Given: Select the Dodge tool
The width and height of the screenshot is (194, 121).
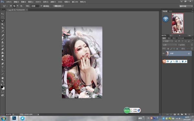Looking at the screenshot, I should pyautogui.click(x=3, y=60).
